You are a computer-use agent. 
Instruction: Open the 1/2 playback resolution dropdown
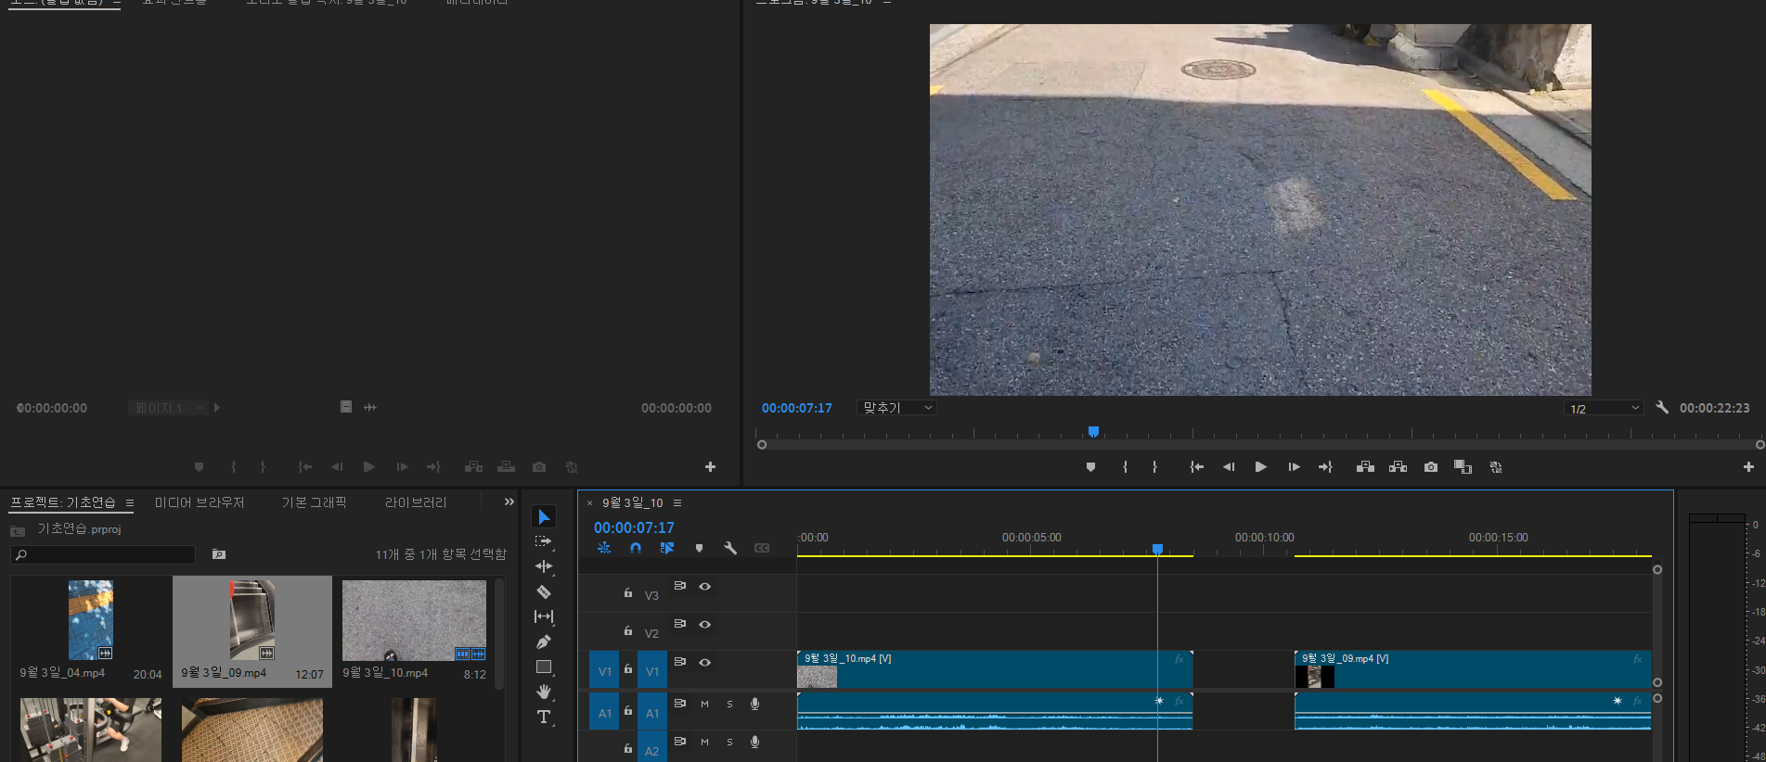click(x=1603, y=409)
